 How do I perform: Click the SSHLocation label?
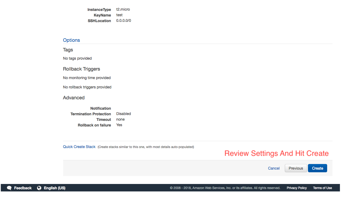coord(99,21)
